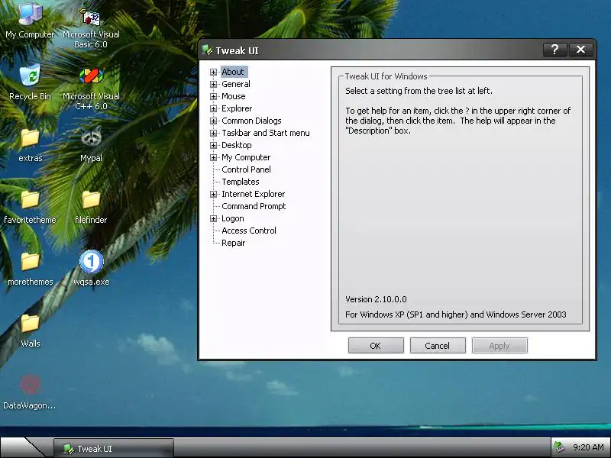This screenshot has height=458, width=611.
Task: Expand the General tree node
Action: pyautogui.click(x=213, y=84)
